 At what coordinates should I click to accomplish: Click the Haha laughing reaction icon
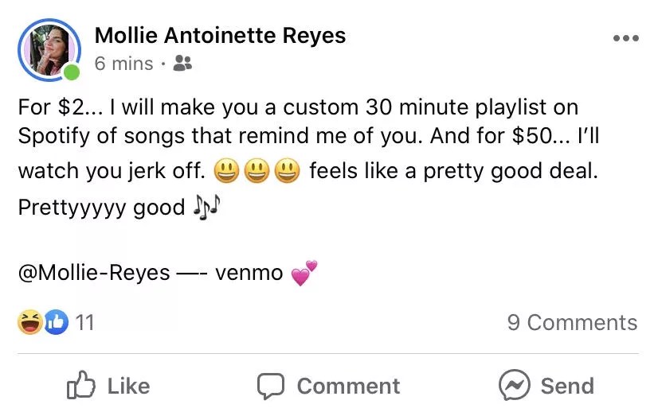click(x=29, y=322)
